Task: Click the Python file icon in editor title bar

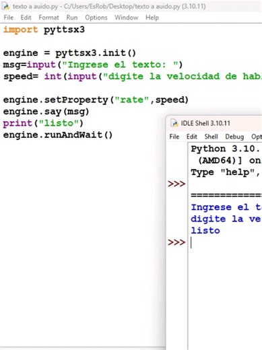Action: [x=6, y=6]
